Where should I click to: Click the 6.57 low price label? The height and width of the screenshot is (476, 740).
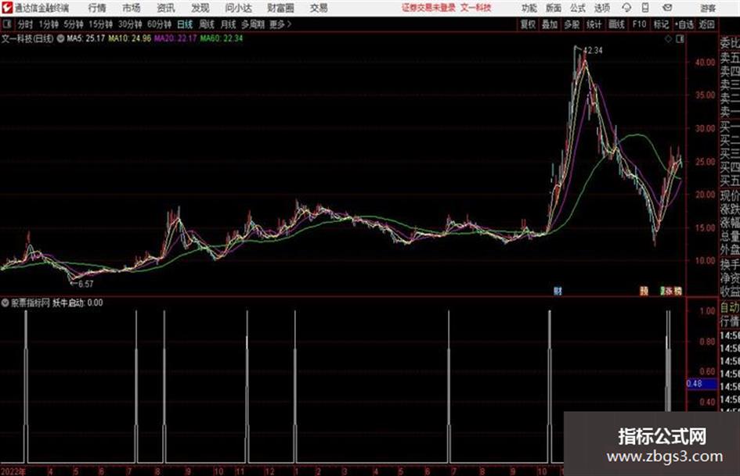(x=86, y=284)
